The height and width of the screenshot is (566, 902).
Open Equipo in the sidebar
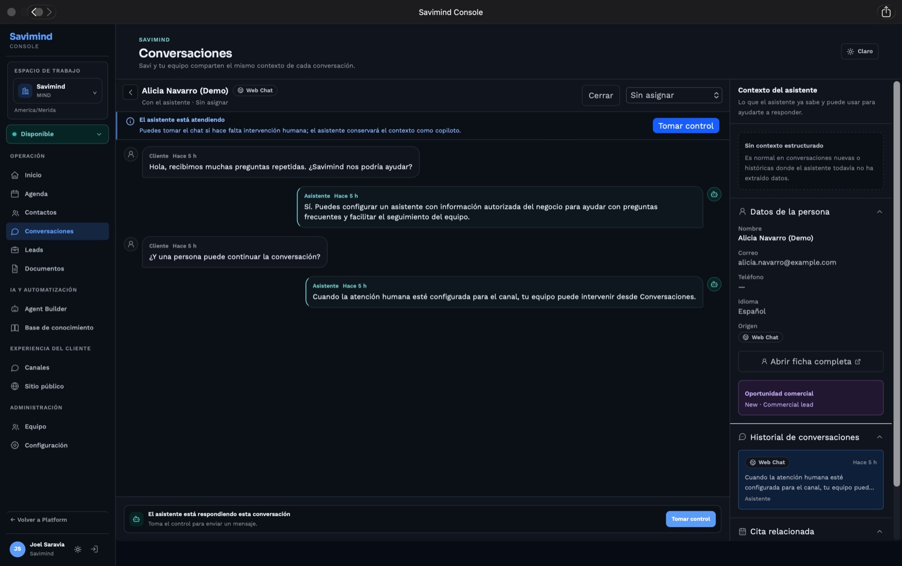tap(58, 427)
